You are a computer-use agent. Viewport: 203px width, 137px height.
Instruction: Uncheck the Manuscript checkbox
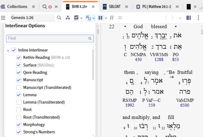19,80
